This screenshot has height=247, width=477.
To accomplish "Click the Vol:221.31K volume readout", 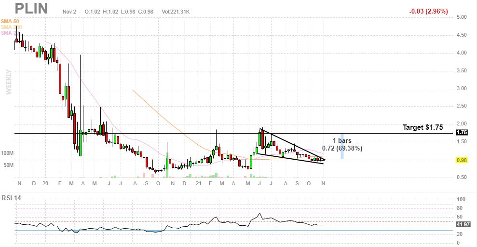I will [x=176, y=12].
